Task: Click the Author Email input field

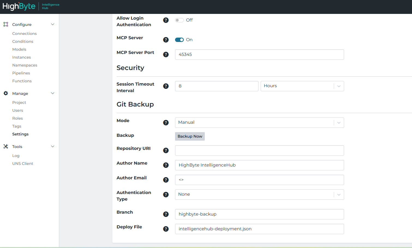Action: [259, 180]
